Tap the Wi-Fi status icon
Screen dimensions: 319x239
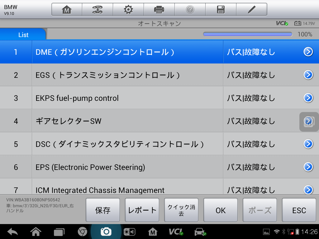277,232
